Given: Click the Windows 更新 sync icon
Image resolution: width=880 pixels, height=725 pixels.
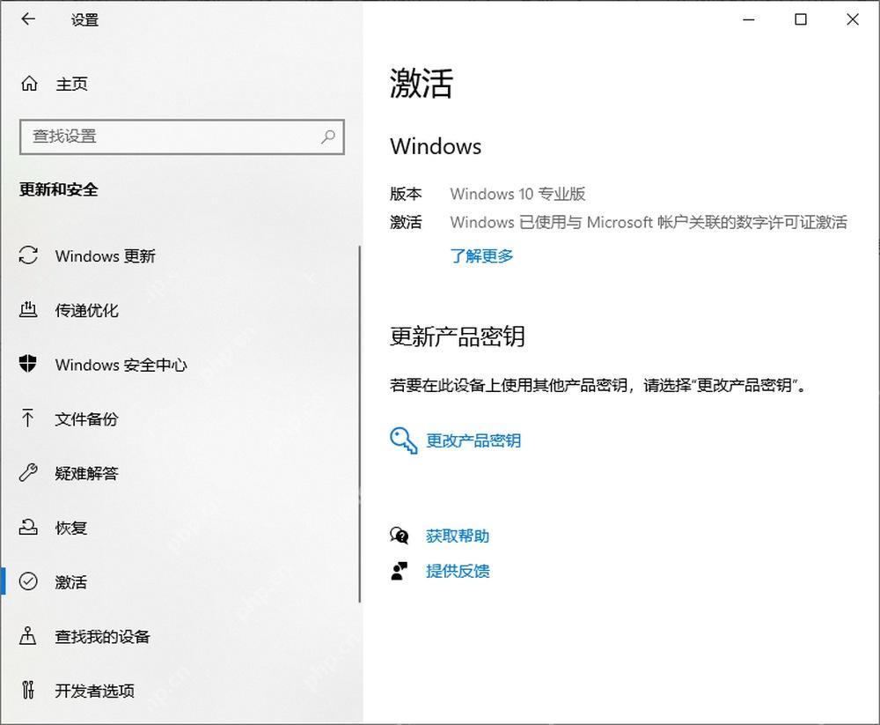Looking at the screenshot, I should pyautogui.click(x=28, y=255).
